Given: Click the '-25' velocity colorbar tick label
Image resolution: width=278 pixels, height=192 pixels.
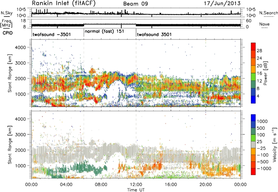Looking at the screenshot, I should [x=261, y=148].
